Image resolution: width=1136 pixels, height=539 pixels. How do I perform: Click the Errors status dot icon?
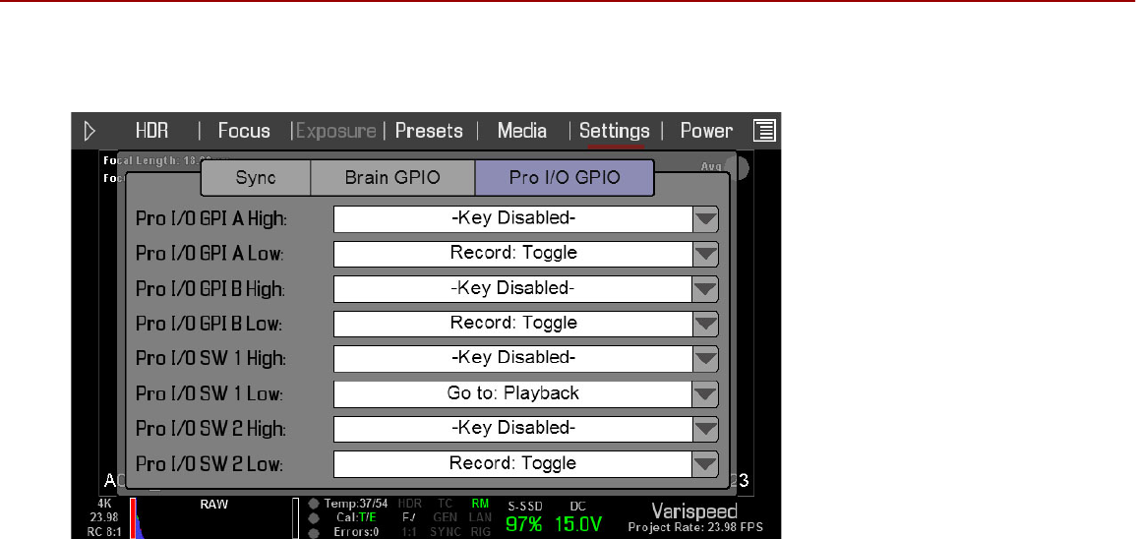(313, 532)
